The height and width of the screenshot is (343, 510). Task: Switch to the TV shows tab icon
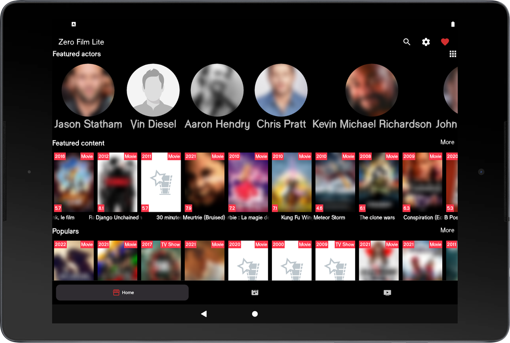387,292
